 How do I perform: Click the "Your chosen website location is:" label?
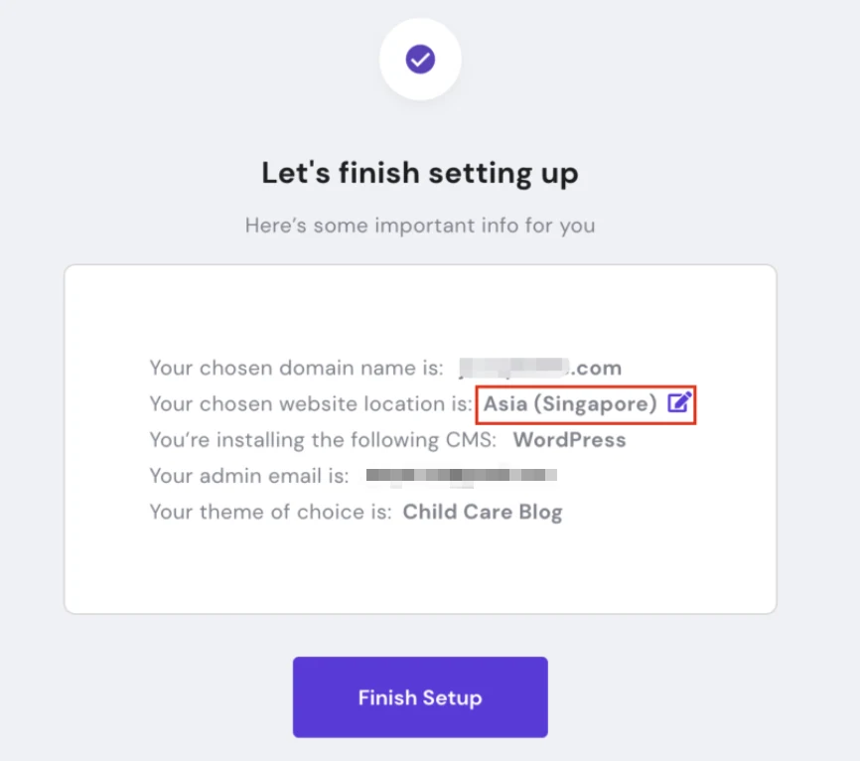pos(311,403)
